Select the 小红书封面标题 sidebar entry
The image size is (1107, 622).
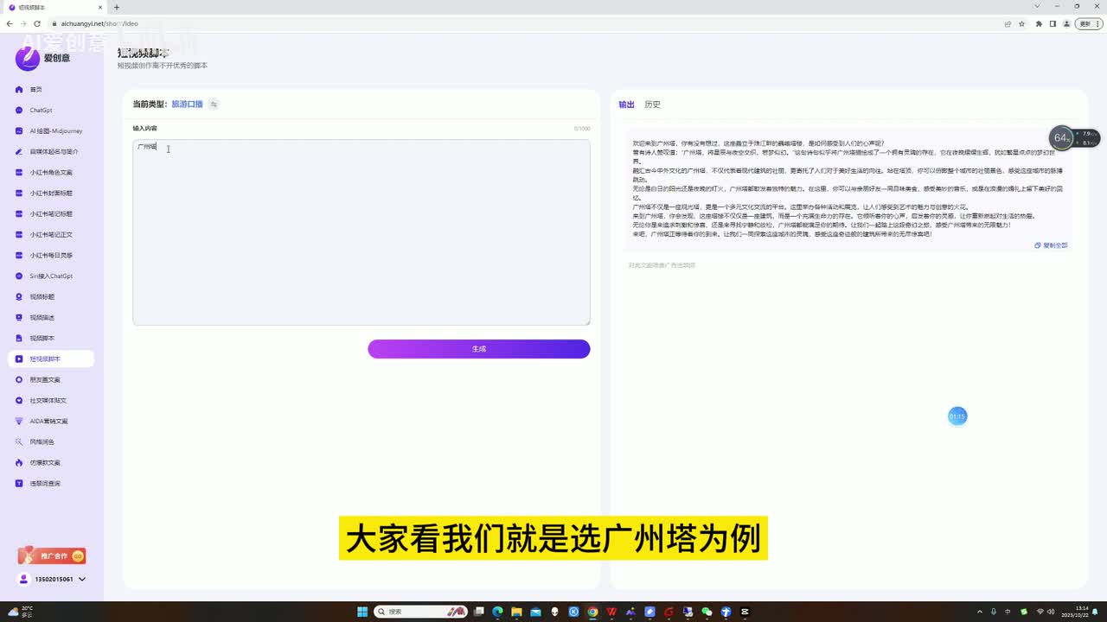click(50, 194)
